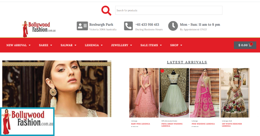The image size is (260, 136).
Task: Expand the Sale Items dropdown arrow
Action: click(x=161, y=45)
